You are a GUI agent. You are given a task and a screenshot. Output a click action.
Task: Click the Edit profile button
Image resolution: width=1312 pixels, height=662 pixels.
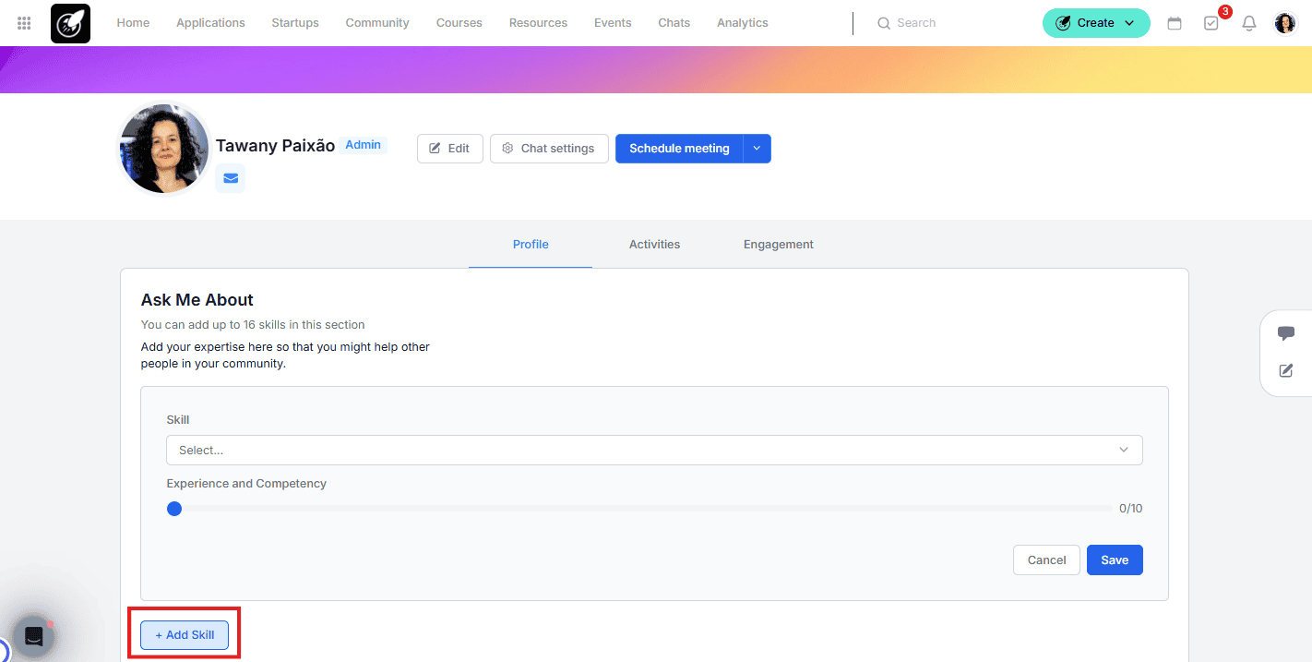450,149
